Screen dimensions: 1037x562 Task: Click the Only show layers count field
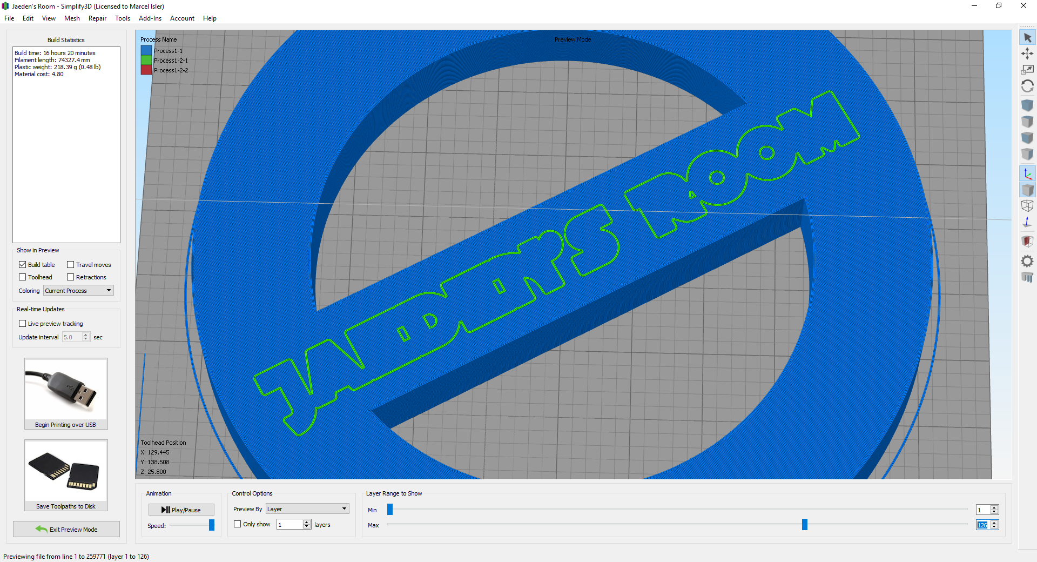290,524
